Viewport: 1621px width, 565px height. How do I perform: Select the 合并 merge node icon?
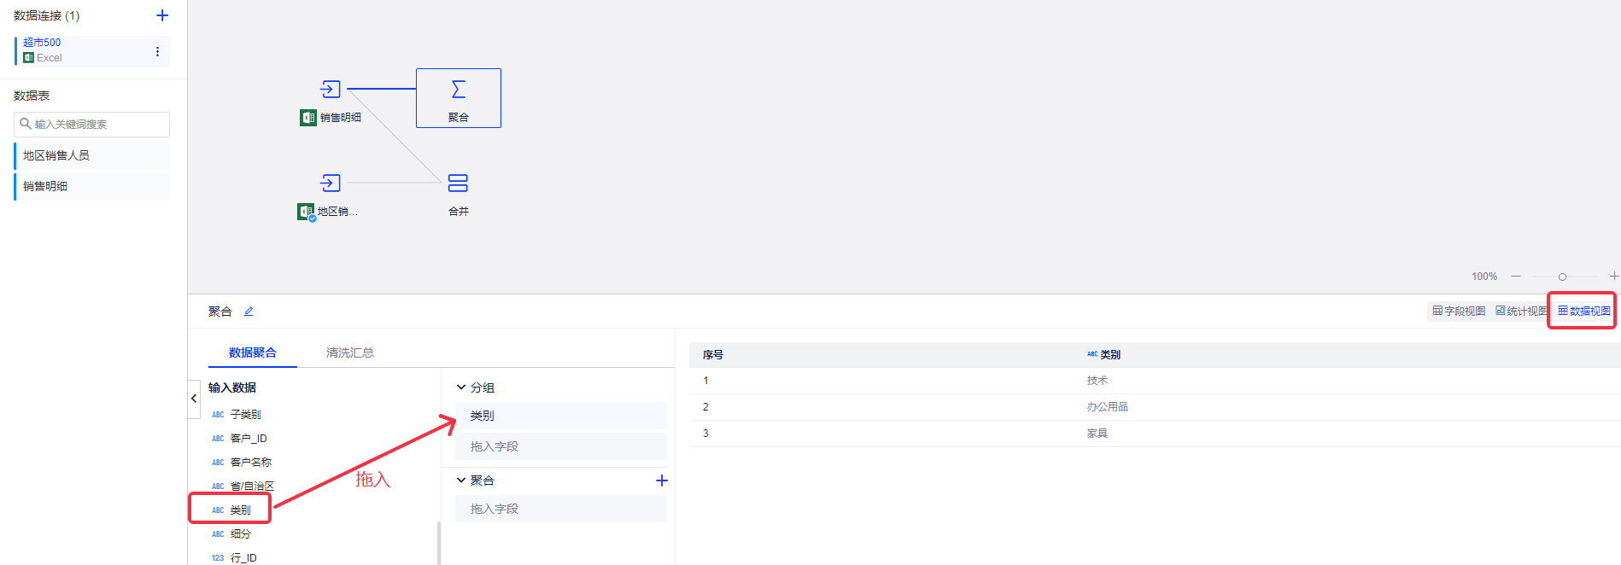coord(458,183)
